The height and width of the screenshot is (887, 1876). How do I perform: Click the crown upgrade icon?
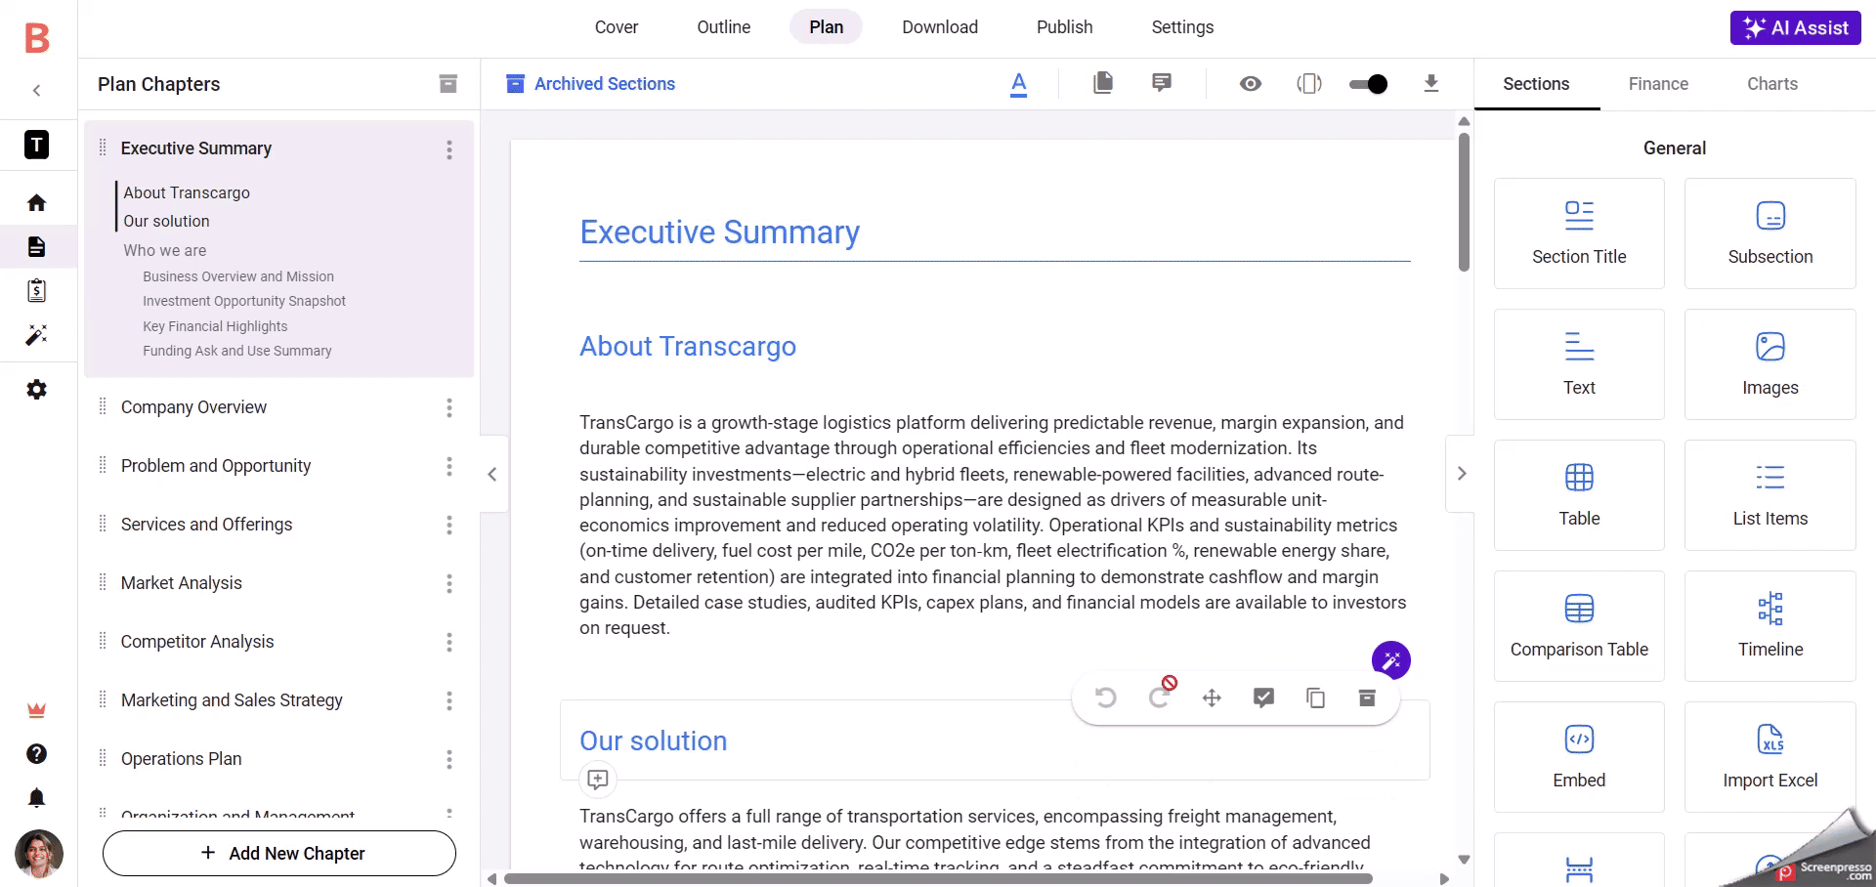coord(37,710)
